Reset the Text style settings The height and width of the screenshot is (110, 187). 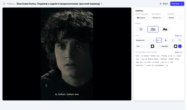coord(178,36)
